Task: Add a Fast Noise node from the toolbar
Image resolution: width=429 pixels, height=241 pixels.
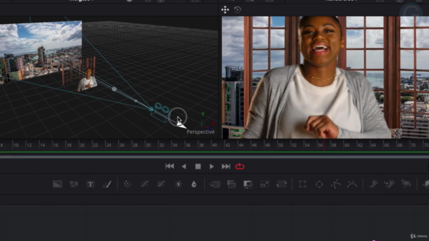Action: click(74, 184)
